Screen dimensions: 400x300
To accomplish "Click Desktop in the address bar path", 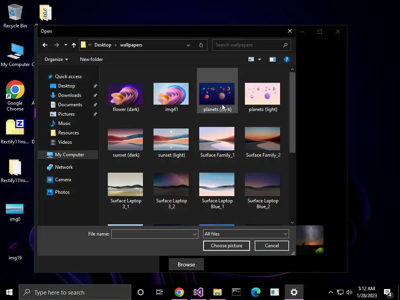I will coord(103,45).
